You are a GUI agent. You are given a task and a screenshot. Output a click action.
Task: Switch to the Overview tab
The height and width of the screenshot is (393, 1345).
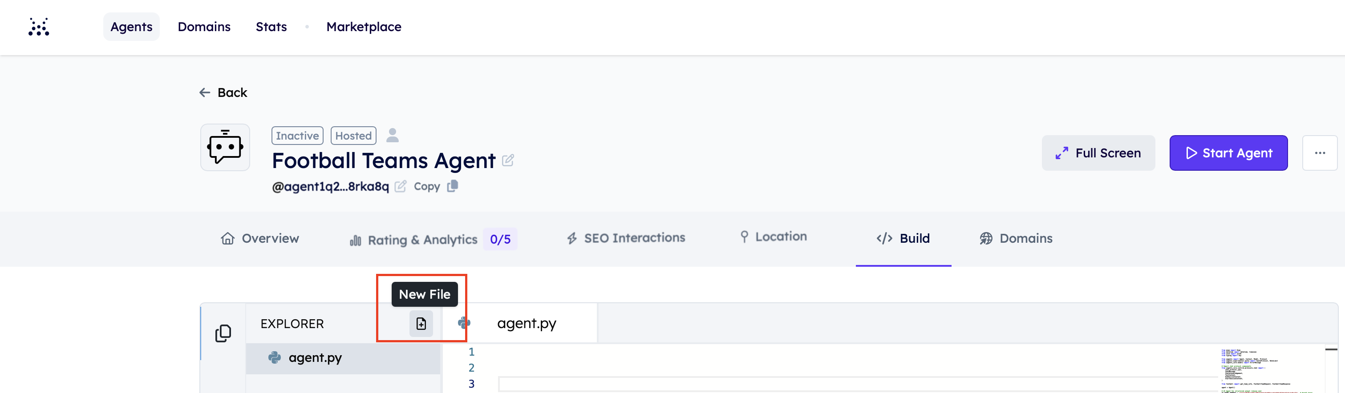pyautogui.click(x=260, y=238)
